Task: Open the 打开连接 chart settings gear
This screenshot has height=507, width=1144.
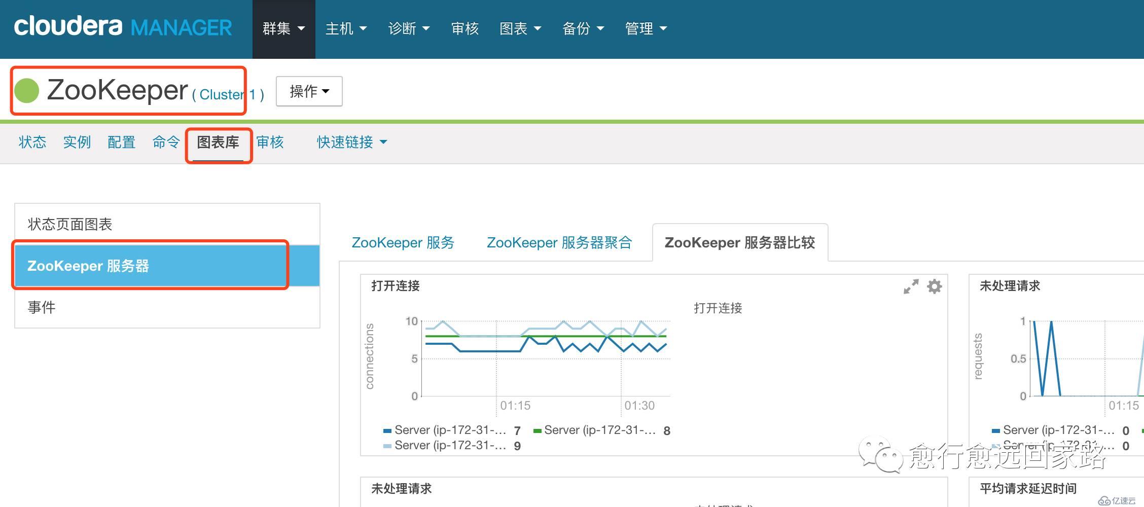Action: (x=934, y=286)
